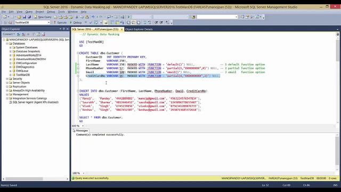The image size is (341, 192).
Task: Click the Save icon in toolbar
Action: [25, 17]
